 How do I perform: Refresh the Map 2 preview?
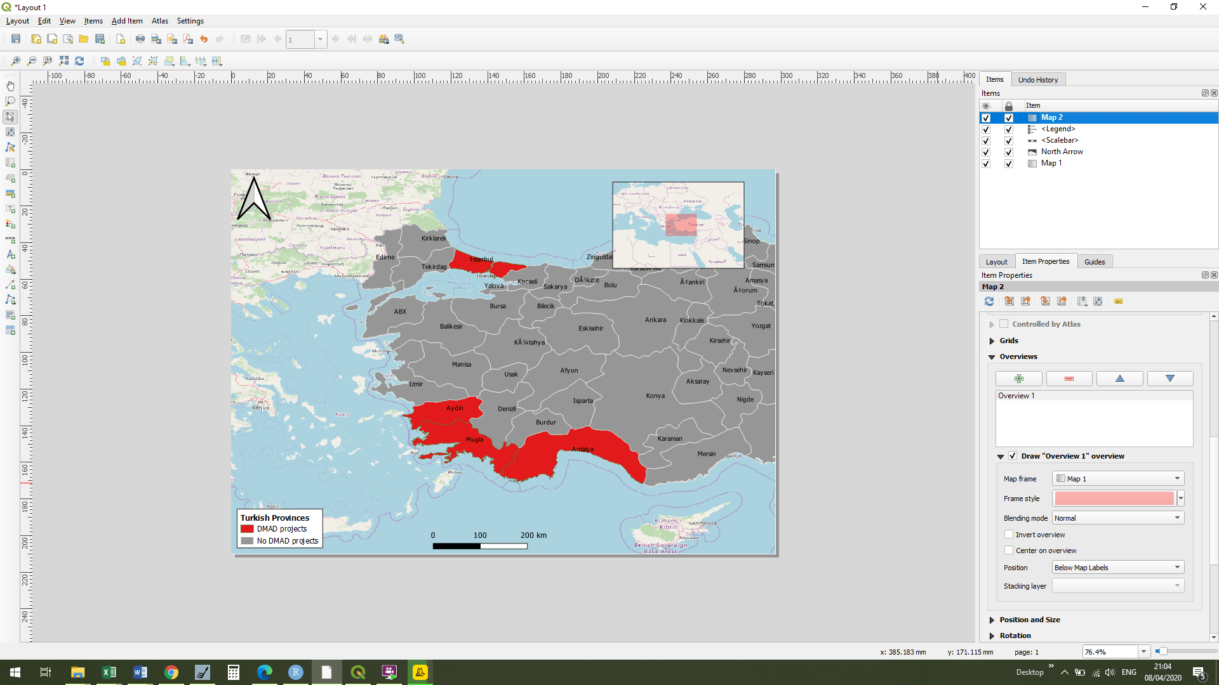click(x=989, y=301)
